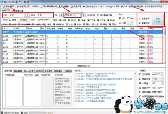Viewport: 168px width, 114px height.
Task: Adjust the 小黑屋 60 value spinner
Action: click(162, 83)
